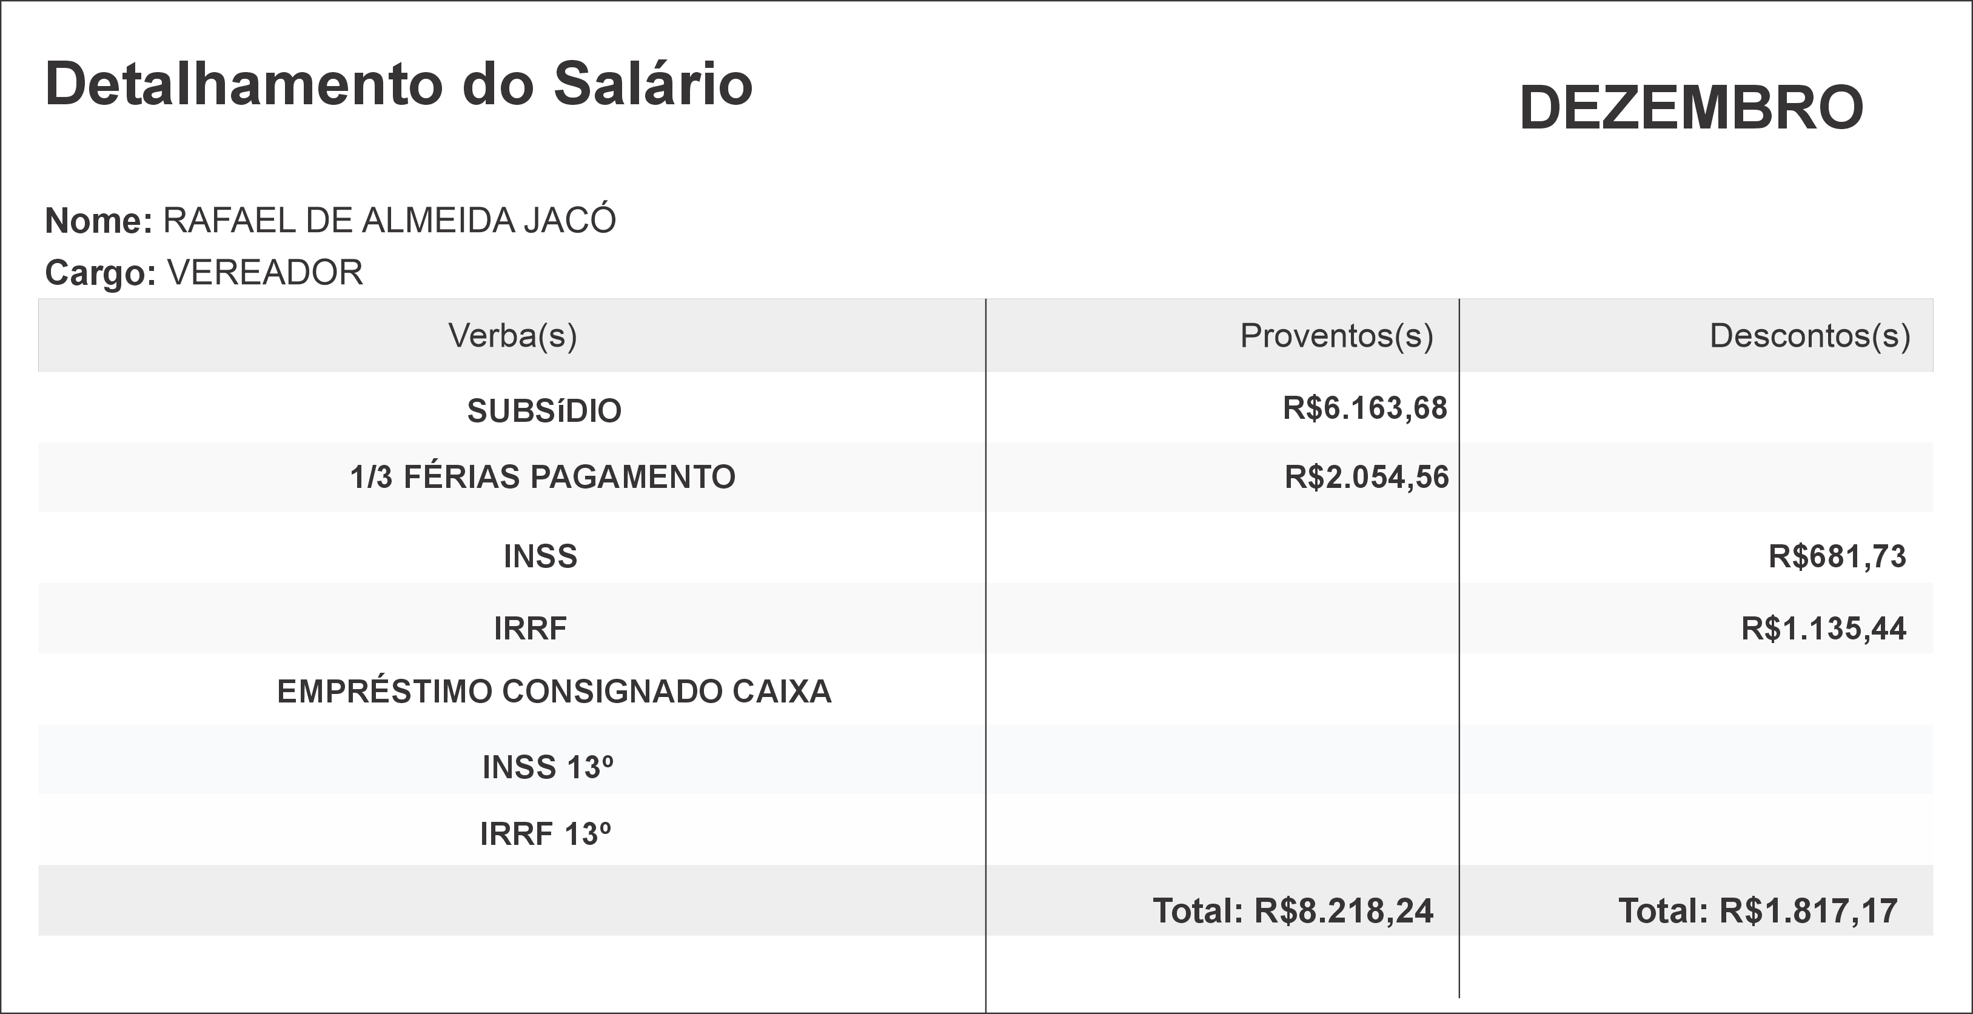The width and height of the screenshot is (1973, 1014).
Task: Select the SUBSÍDIO row label
Action: click(544, 412)
